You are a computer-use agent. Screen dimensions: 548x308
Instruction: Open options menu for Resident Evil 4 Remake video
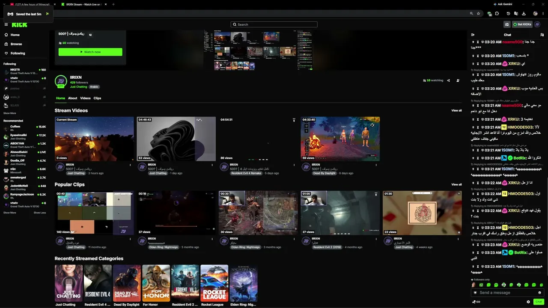pyautogui.click(x=294, y=165)
